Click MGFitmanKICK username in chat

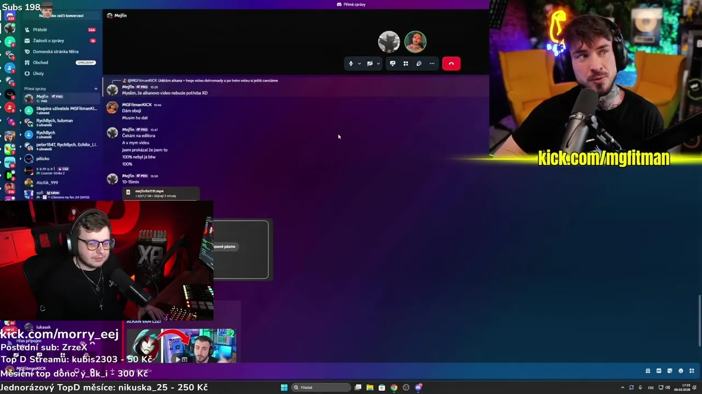[x=137, y=105]
